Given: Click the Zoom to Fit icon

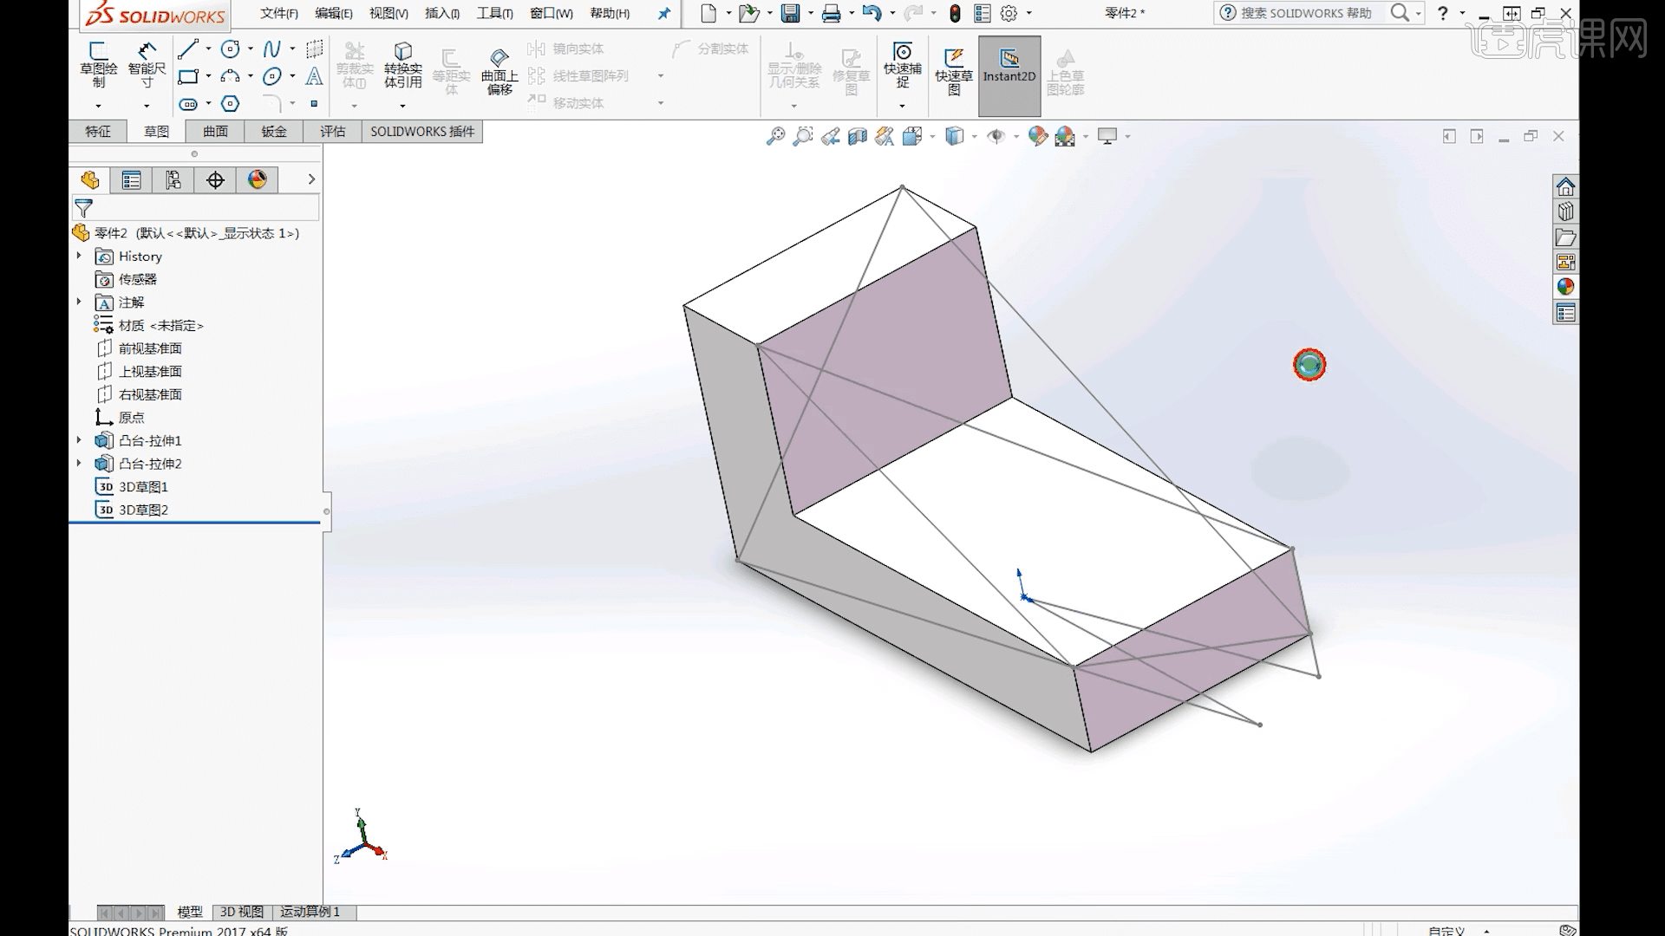Looking at the screenshot, I should pos(774,137).
